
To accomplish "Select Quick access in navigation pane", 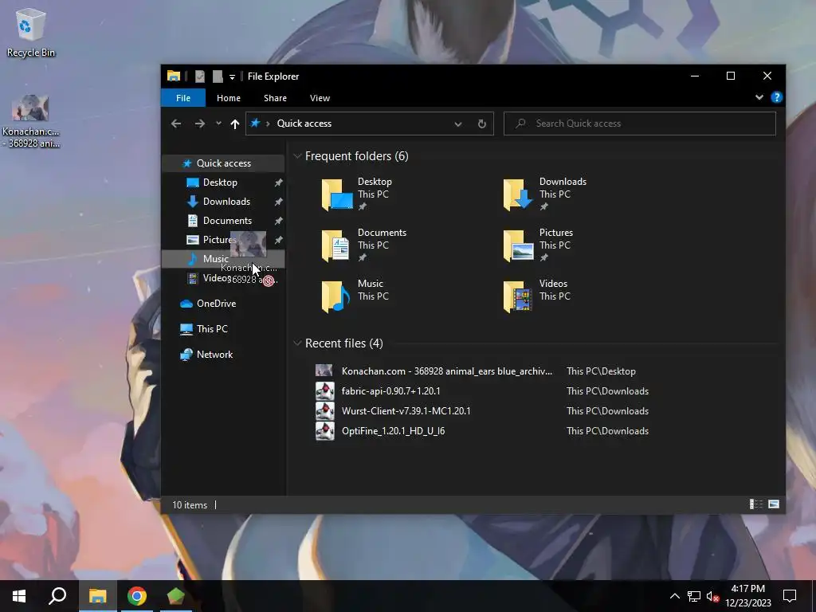I will click(223, 163).
